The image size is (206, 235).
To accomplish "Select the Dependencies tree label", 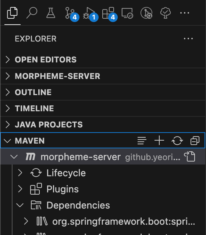I will coord(78,205).
